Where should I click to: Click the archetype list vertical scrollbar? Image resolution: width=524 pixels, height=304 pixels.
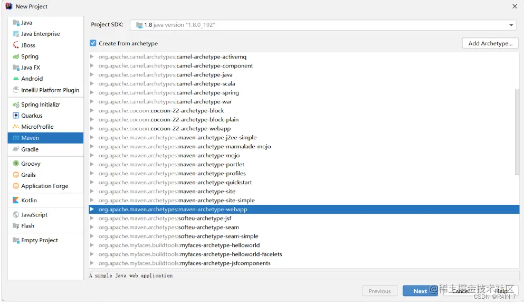pyautogui.click(x=517, y=132)
